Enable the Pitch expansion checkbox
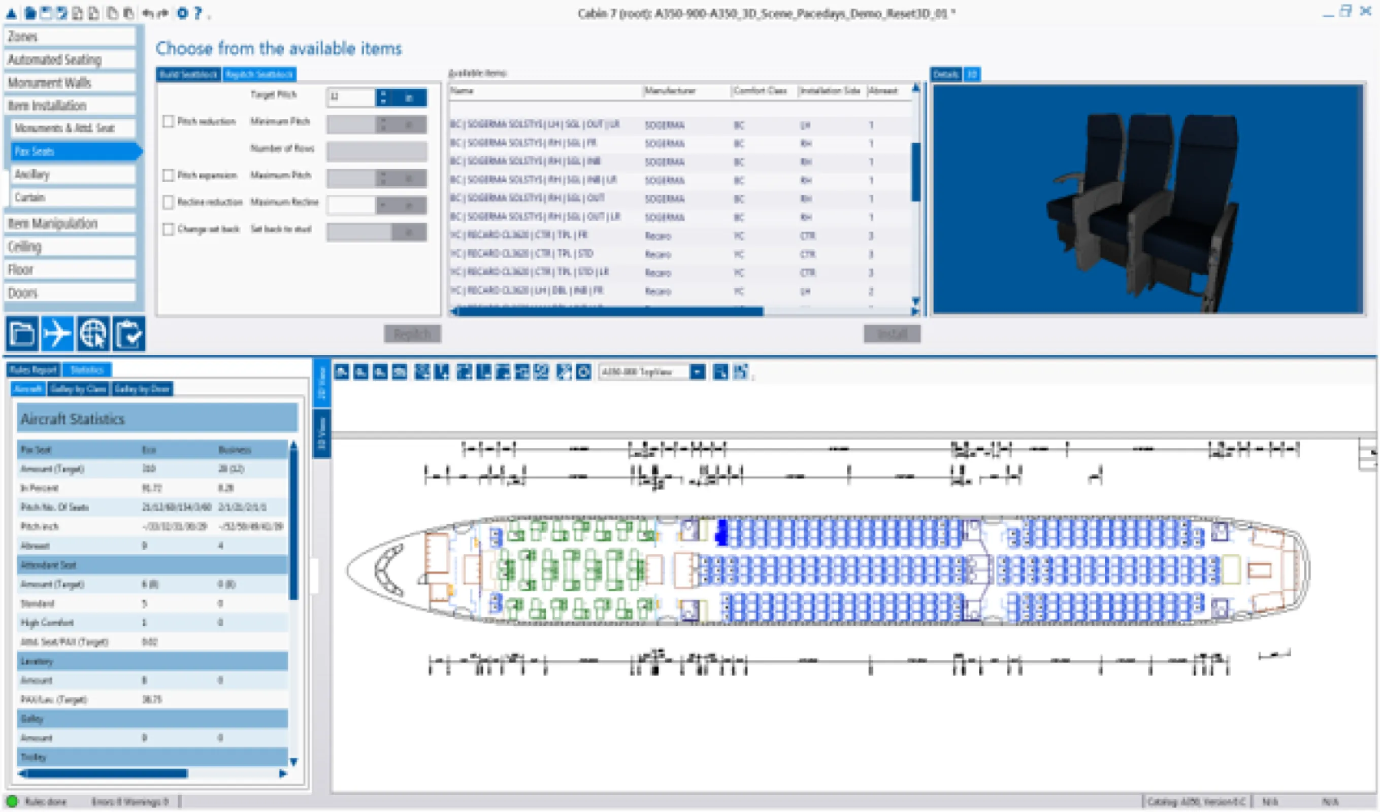Image resolution: width=1380 pixels, height=812 pixels. 168,175
